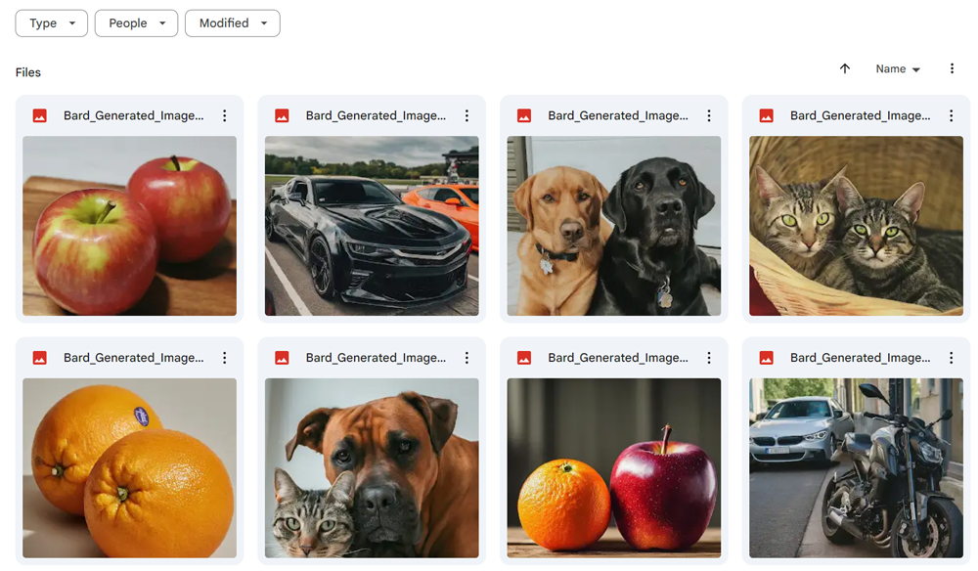Open more options on the motorcycle and BMW card
The width and height of the screenshot is (978, 571).
tap(952, 357)
